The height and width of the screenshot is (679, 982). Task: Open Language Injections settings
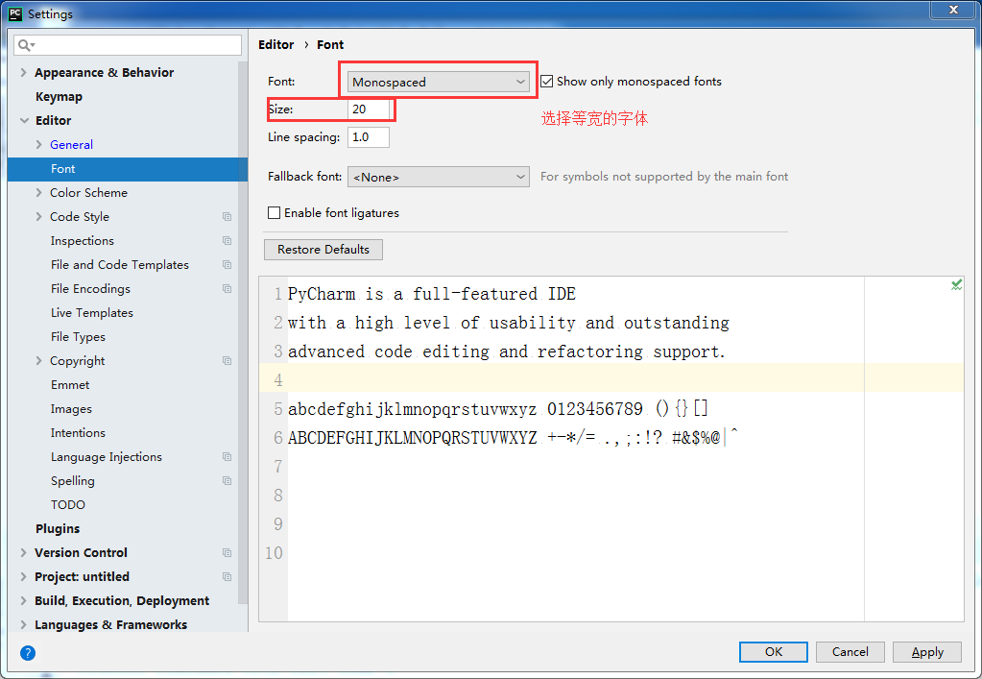107,456
